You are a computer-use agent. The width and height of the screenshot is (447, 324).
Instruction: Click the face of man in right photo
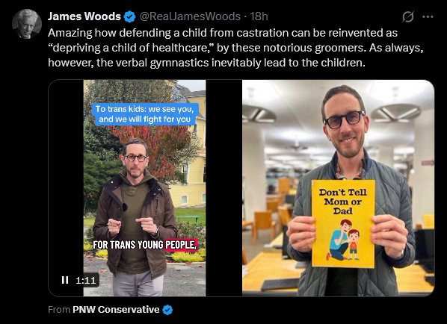(345, 125)
